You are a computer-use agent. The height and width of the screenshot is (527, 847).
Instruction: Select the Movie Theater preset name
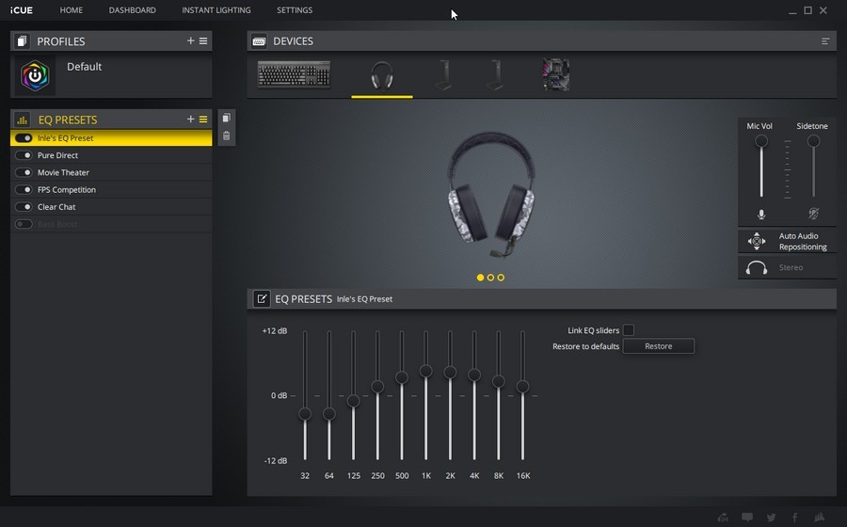point(63,172)
